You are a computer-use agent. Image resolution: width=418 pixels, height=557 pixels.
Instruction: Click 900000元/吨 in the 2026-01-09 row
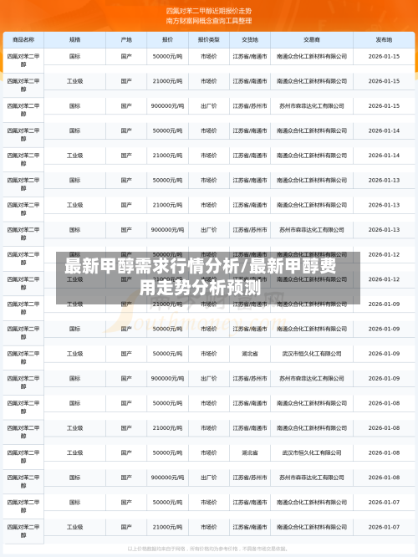[167, 378]
